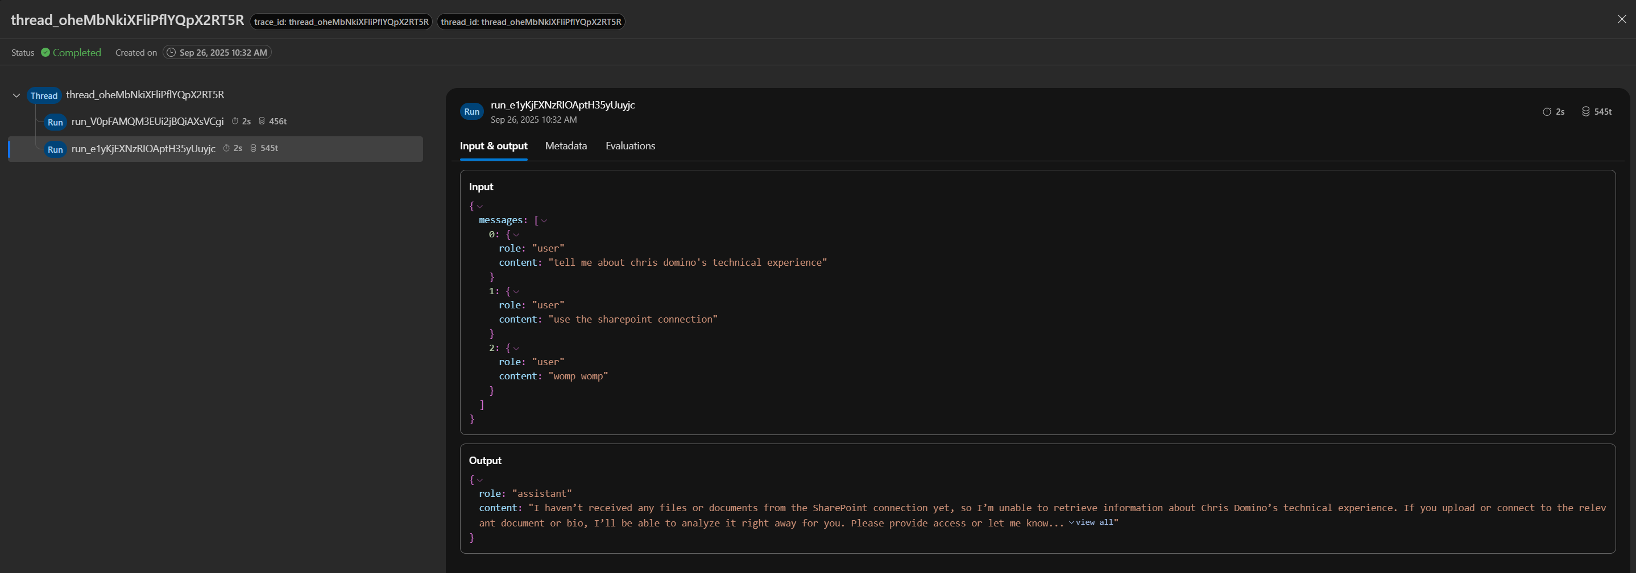Select run_e1yKjEXNzRlOAptH35yUuyjc in the tree
1636x573 pixels.
point(143,148)
